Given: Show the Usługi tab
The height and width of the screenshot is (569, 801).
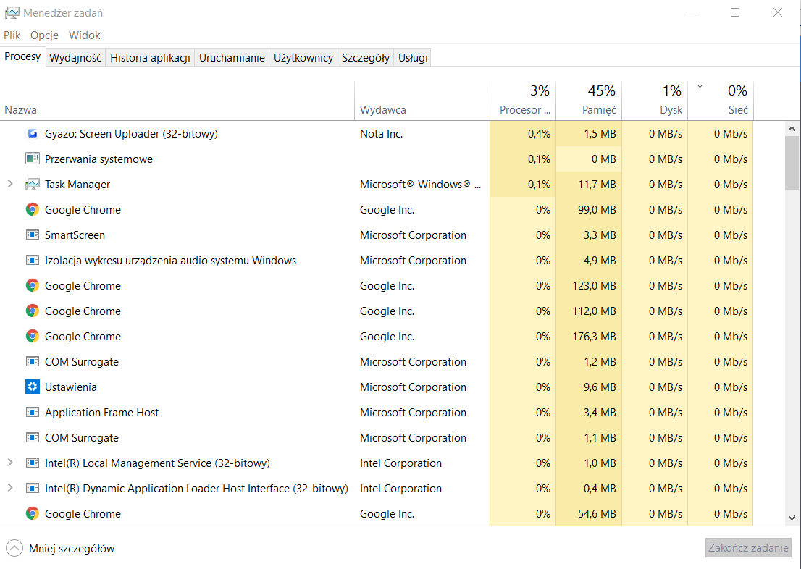Looking at the screenshot, I should pyautogui.click(x=413, y=58).
